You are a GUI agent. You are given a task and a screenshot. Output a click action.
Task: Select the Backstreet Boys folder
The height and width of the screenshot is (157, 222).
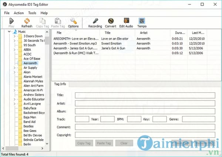coord(34,113)
